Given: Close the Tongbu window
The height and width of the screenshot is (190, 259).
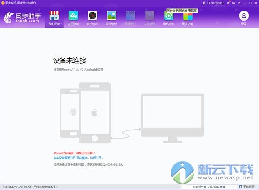Looking at the screenshot, I should (x=256, y=3).
